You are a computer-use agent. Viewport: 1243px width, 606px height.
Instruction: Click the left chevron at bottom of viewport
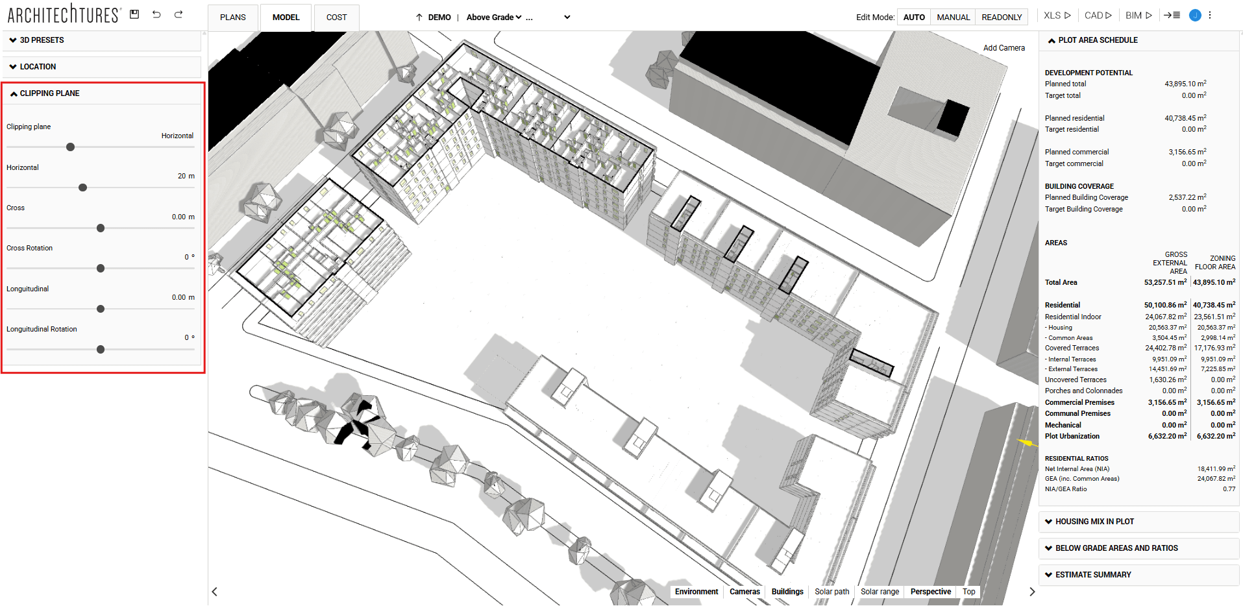214,591
